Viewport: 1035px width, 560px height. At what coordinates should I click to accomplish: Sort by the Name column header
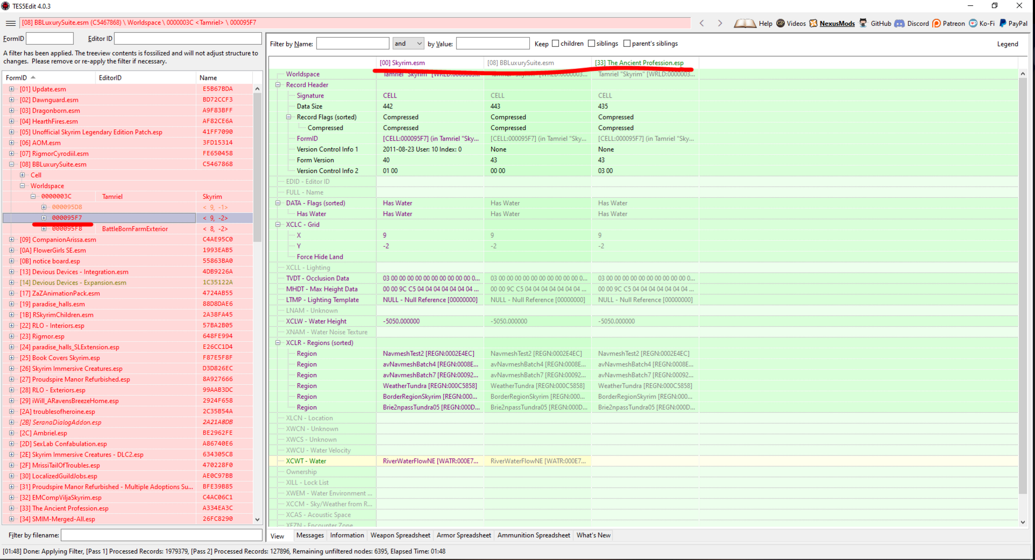tap(224, 78)
